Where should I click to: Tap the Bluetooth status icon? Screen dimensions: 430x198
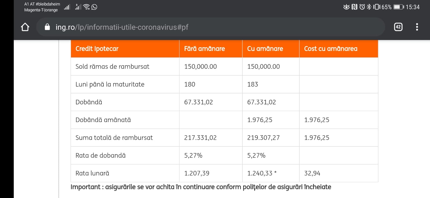point(369,7)
